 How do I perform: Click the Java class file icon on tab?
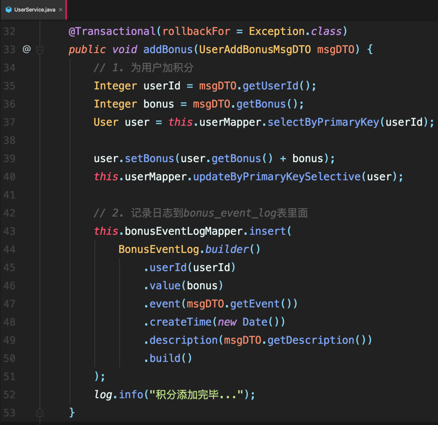click(9, 9)
